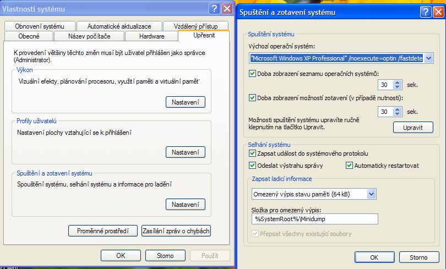This screenshot has height=269, width=446.
Task: Switch to the Obecné tab
Action: [x=29, y=36]
